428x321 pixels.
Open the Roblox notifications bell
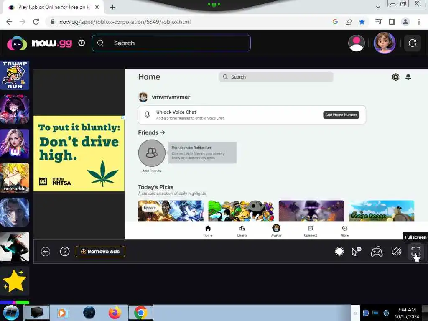pyautogui.click(x=408, y=77)
